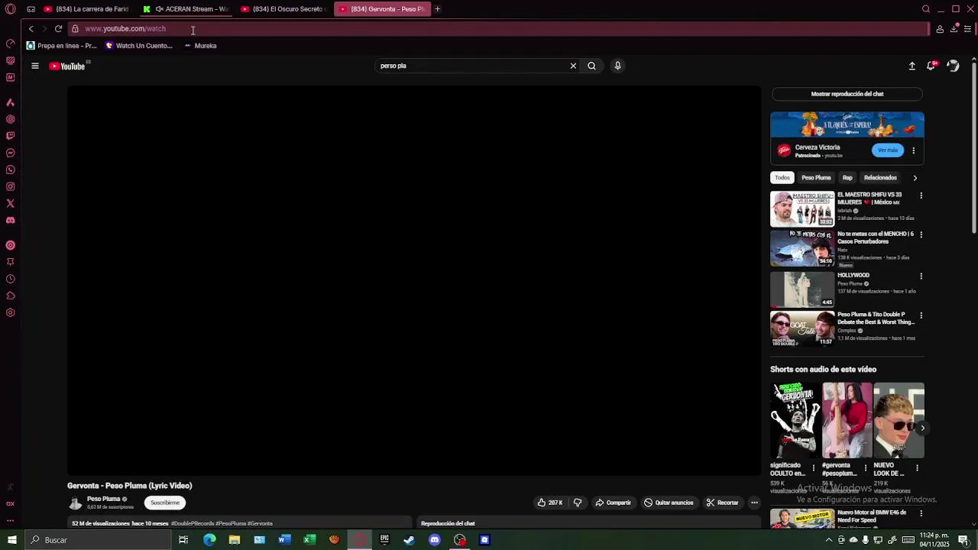Open Peso Pluma channel name link
The height and width of the screenshot is (550, 978).
tap(103, 499)
